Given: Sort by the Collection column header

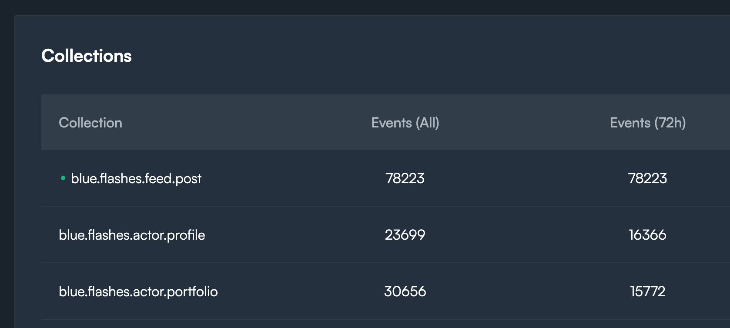Looking at the screenshot, I should (x=90, y=123).
